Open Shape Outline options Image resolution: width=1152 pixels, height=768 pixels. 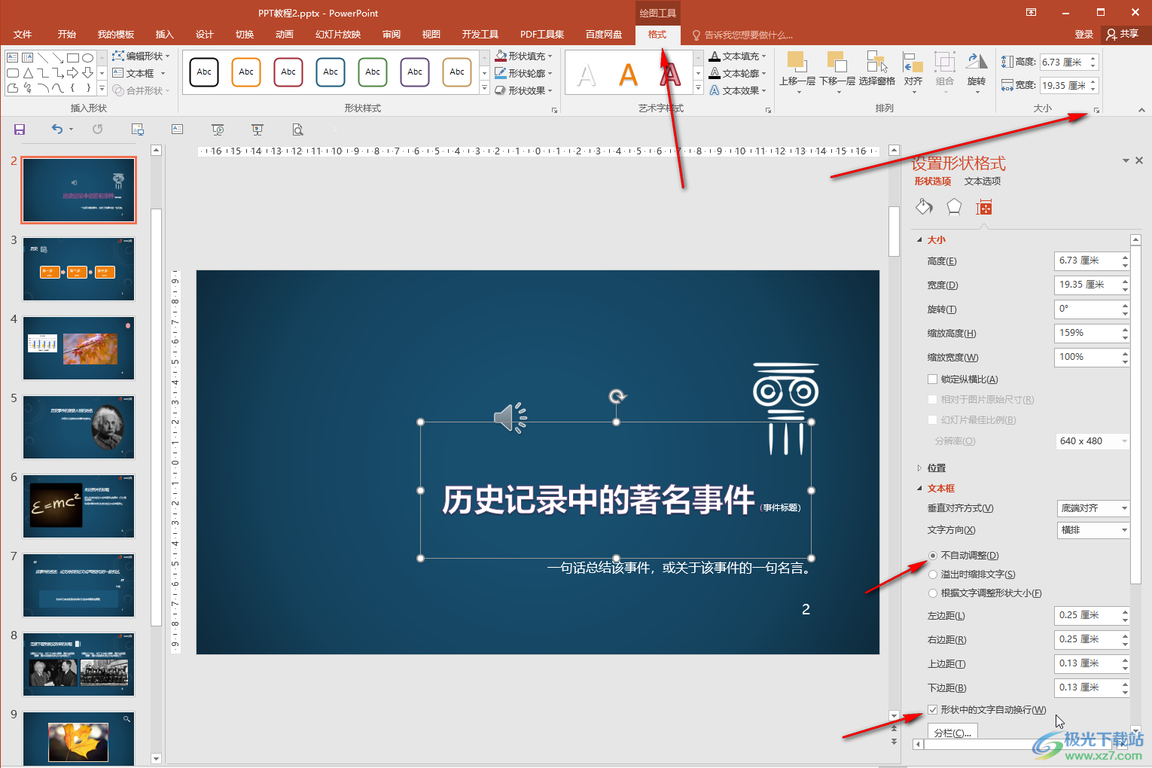point(524,73)
